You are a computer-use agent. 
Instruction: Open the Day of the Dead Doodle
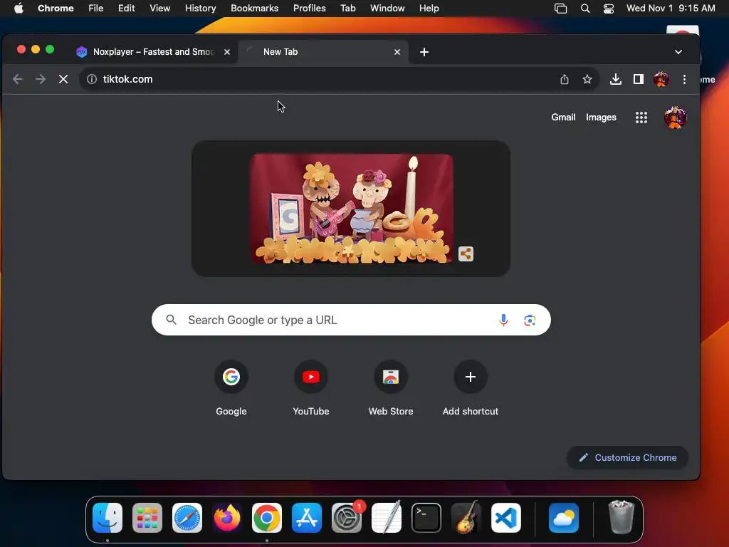(351, 209)
